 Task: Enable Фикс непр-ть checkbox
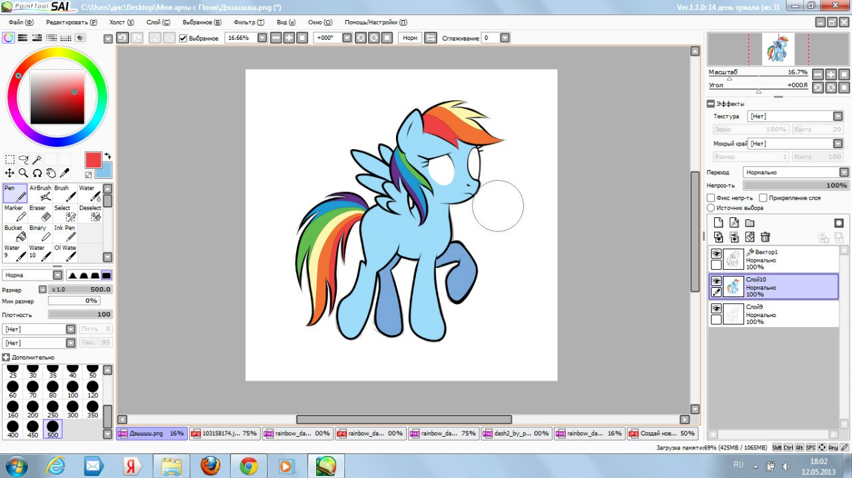point(711,198)
